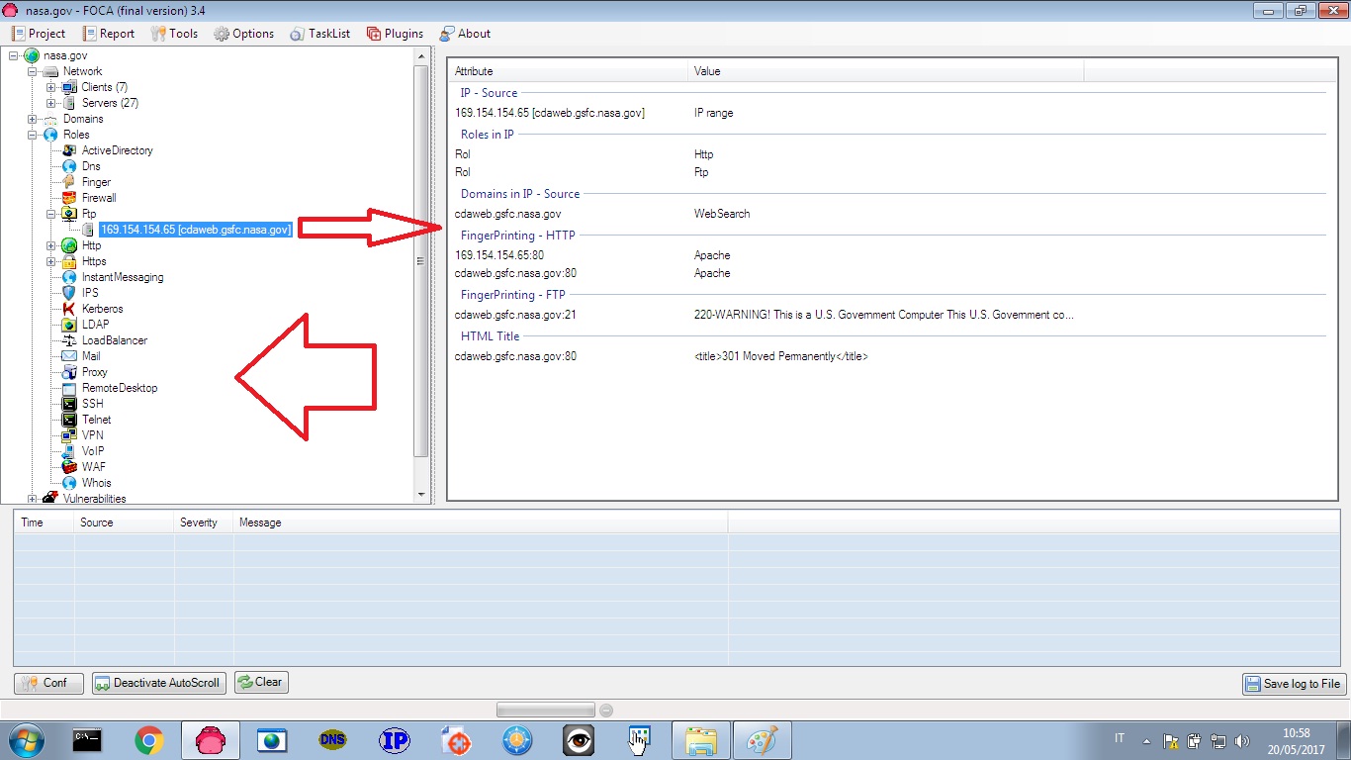
Task: Expand the Vulnerabilities node
Action: 33,499
